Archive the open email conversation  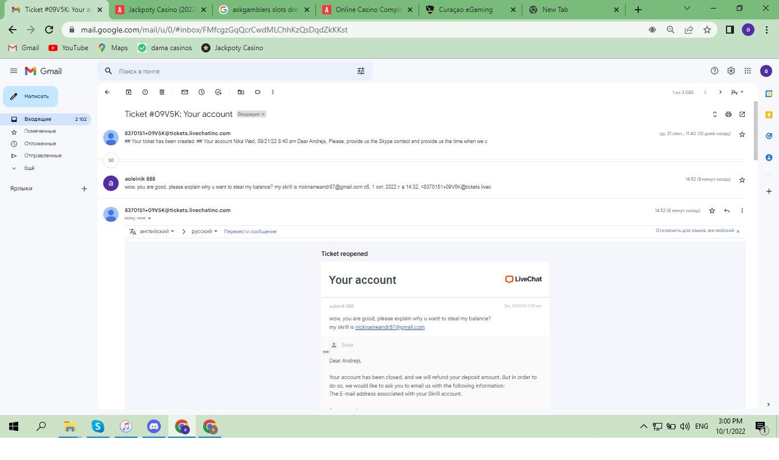point(128,92)
